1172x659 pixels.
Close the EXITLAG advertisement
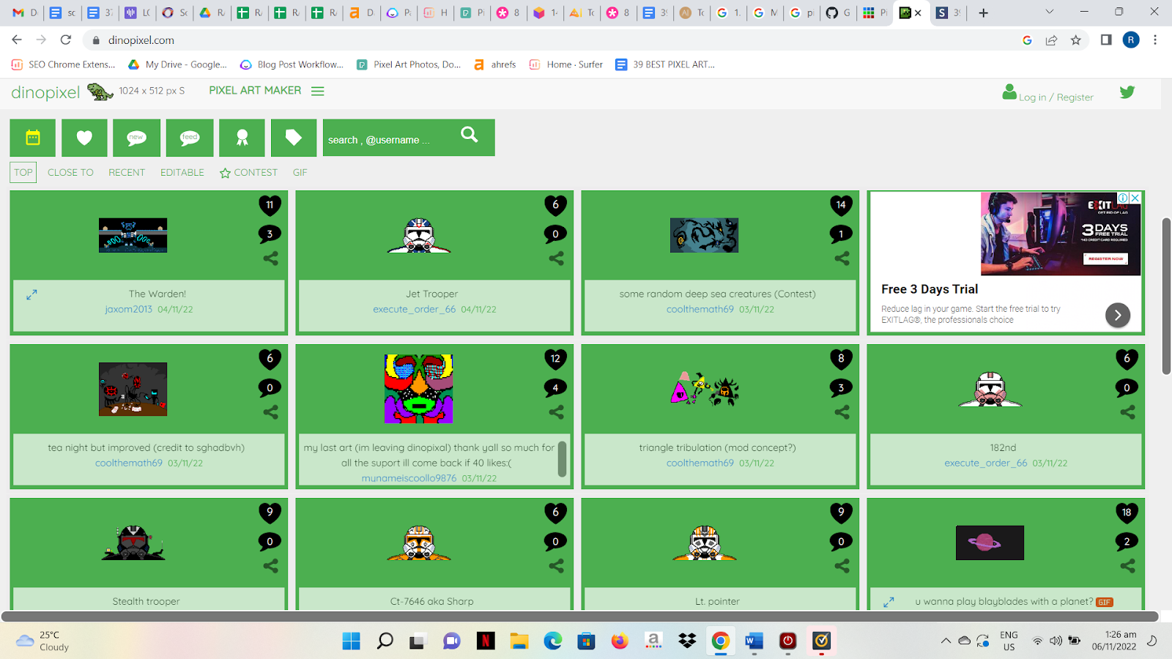[x=1135, y=198]
